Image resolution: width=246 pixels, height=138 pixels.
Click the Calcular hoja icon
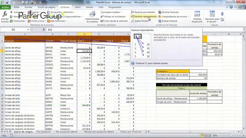pos(222,20)
